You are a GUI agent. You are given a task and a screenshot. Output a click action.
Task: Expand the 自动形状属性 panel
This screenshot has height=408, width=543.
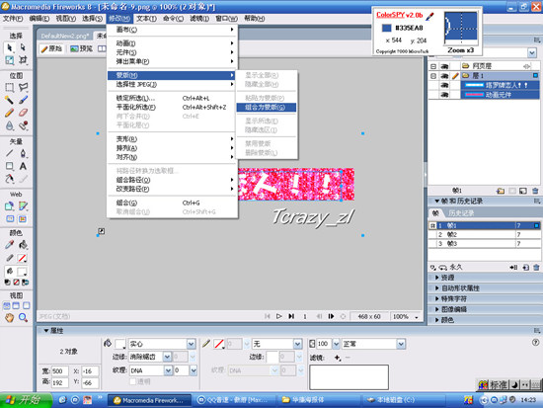pos(437,288)
